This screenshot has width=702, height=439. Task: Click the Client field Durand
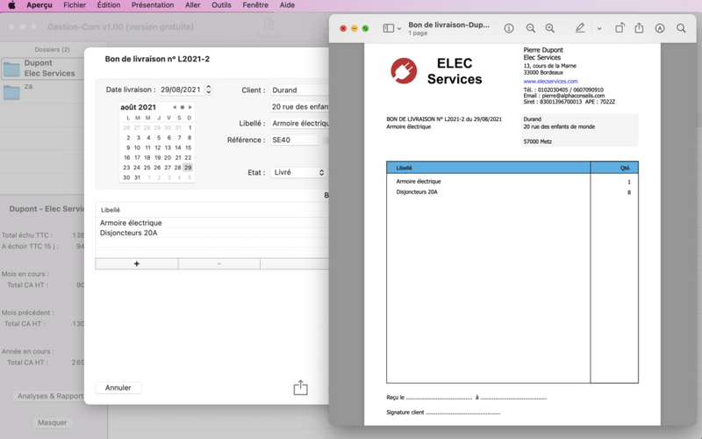point(299,90)
